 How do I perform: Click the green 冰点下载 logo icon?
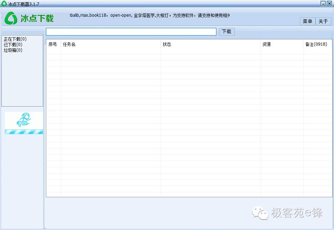(11, 18)
